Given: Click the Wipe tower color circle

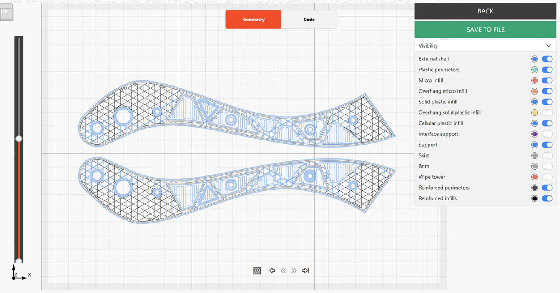Looking at the screenshot, I should pyautogui.click(x=535, y=177).
